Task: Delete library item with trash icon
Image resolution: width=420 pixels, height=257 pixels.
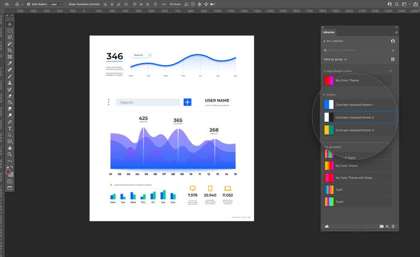Action: (x=393, y=226)
